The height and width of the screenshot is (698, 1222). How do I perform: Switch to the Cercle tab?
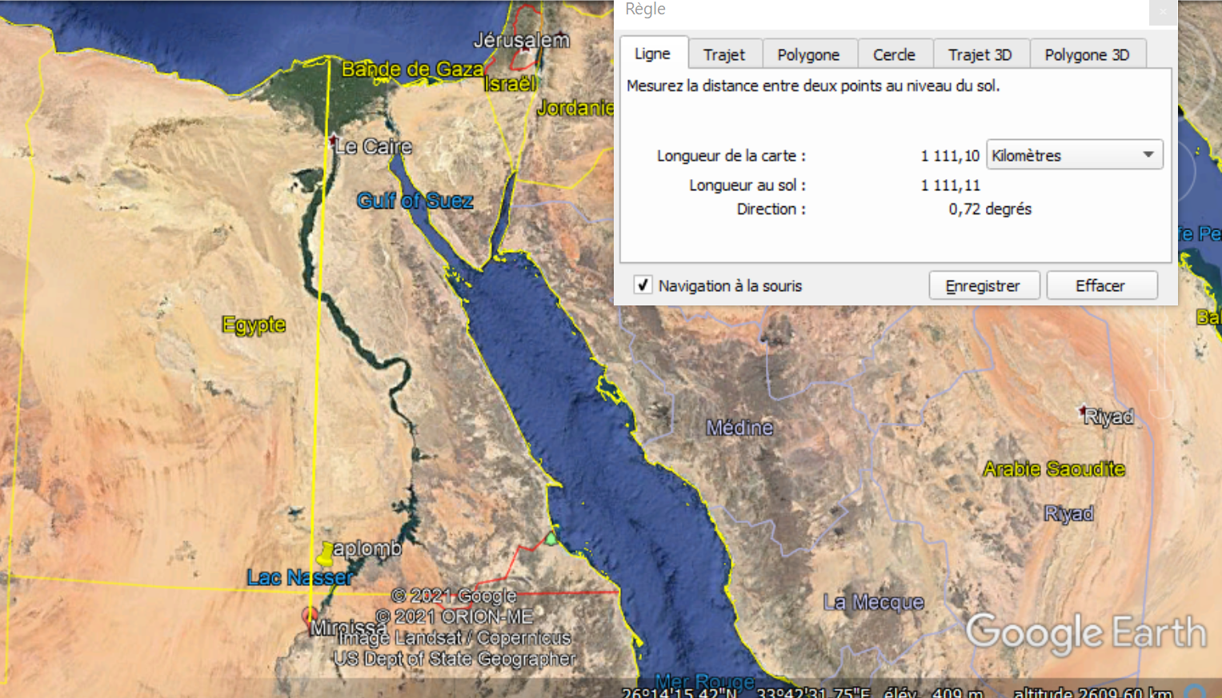tap(894, 55)
